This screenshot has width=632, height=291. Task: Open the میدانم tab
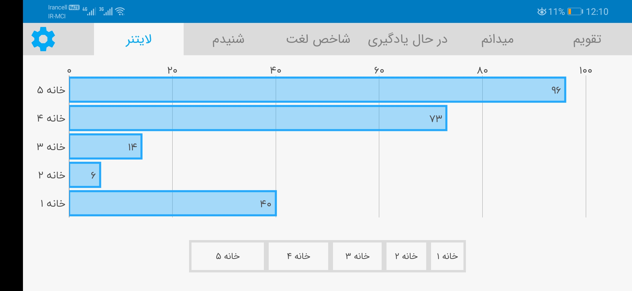[x=497, y=39]
